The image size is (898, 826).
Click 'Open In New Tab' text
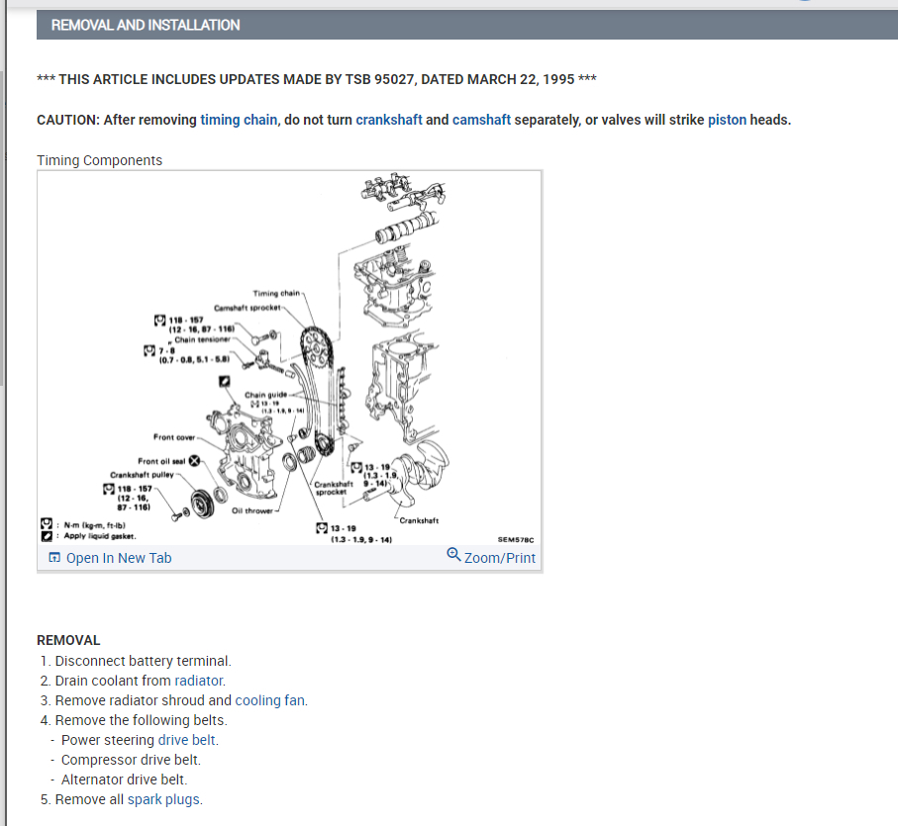(119, 558)
